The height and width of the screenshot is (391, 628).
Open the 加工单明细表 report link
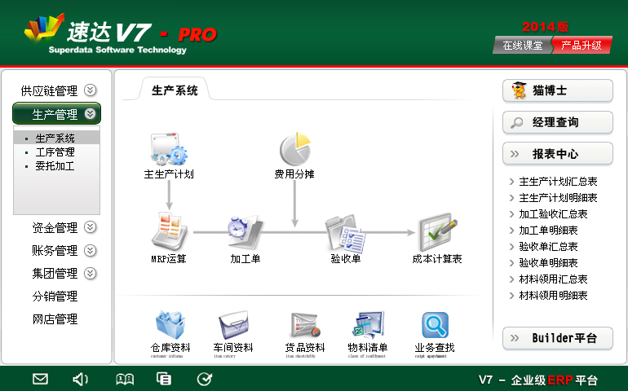click(x=548, y=231)
